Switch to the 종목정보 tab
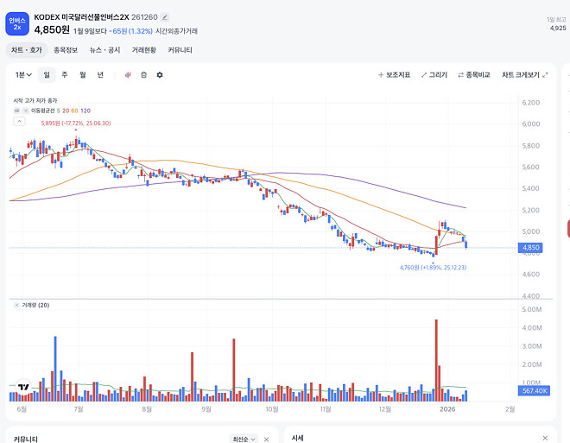The image size is (570, 443). pos(66,50)
